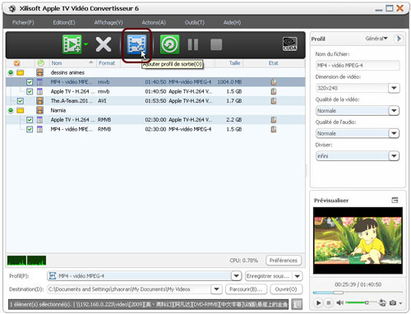Click the CUDA acceleration icon
411x314 pixels.
pyautogui.click(x=289, y=44)
